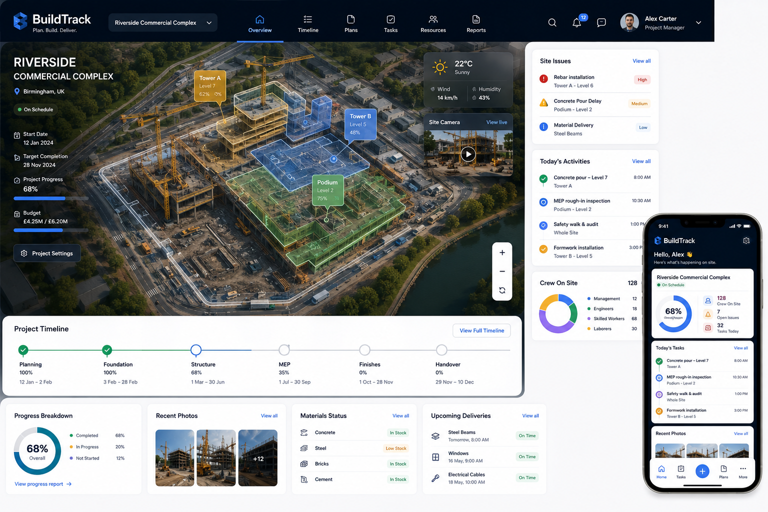Toggle Formwork installation activity status

coord(543,249)
